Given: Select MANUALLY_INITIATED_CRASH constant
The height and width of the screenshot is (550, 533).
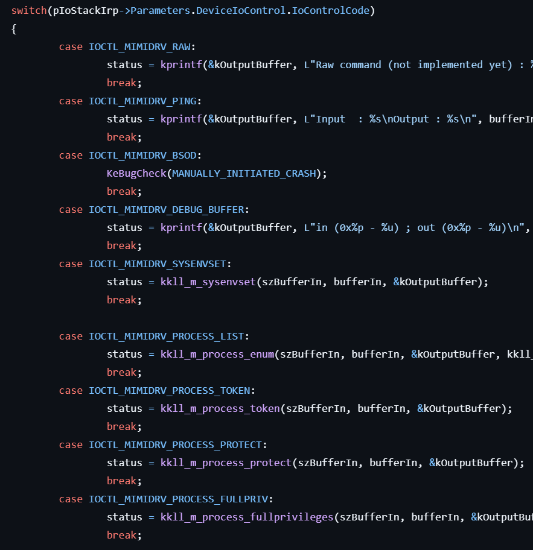Looking at the screenshot, I should tap(244, 174).
